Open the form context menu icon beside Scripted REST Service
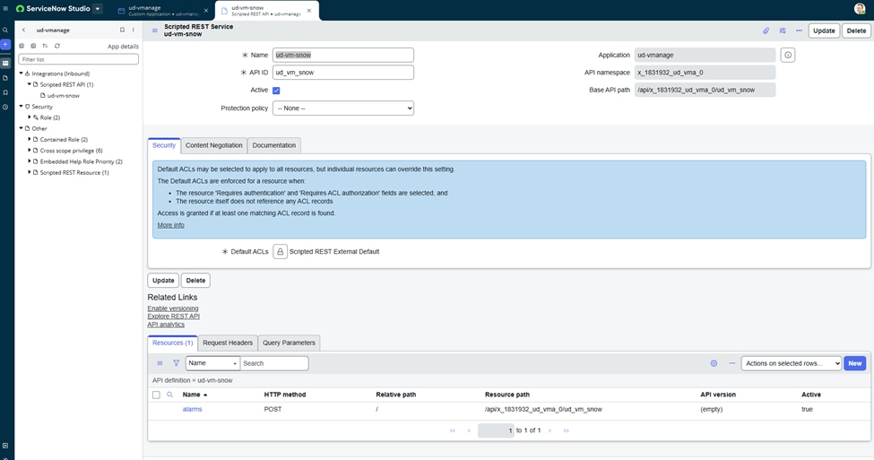 (155, 30)
